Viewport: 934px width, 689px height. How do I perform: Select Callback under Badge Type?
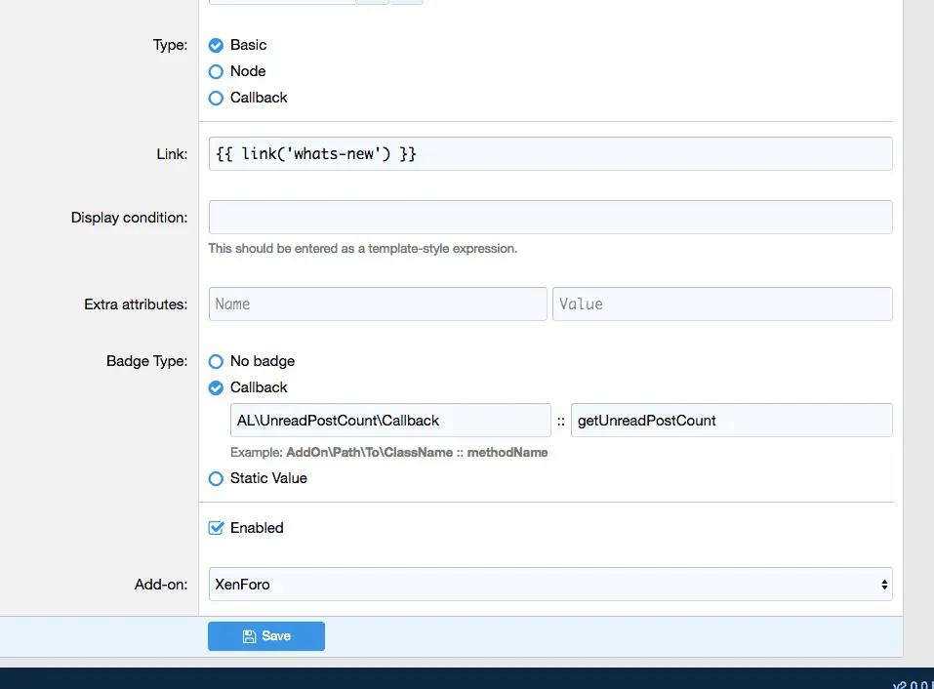click(x=216, y=387)
